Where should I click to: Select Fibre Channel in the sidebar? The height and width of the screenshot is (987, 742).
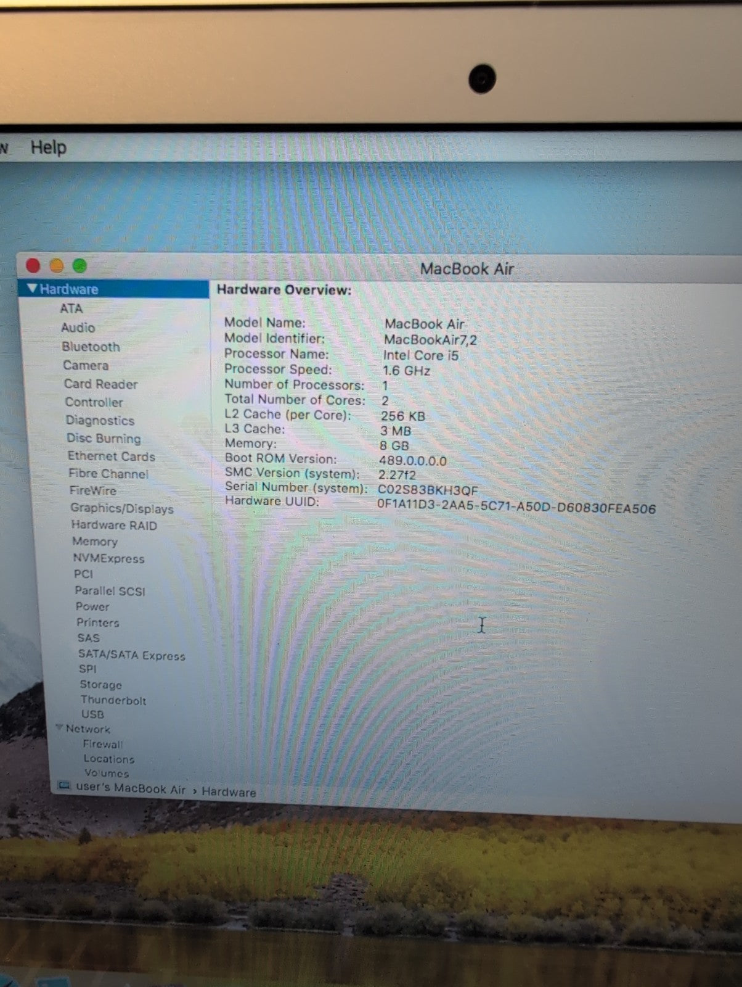click(108, 474)
